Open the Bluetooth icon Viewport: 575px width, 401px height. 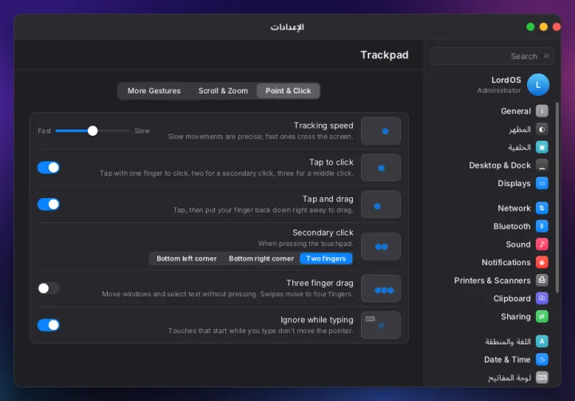coord(541,226)
